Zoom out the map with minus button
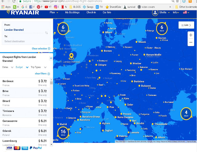 [x=191, y=42]
